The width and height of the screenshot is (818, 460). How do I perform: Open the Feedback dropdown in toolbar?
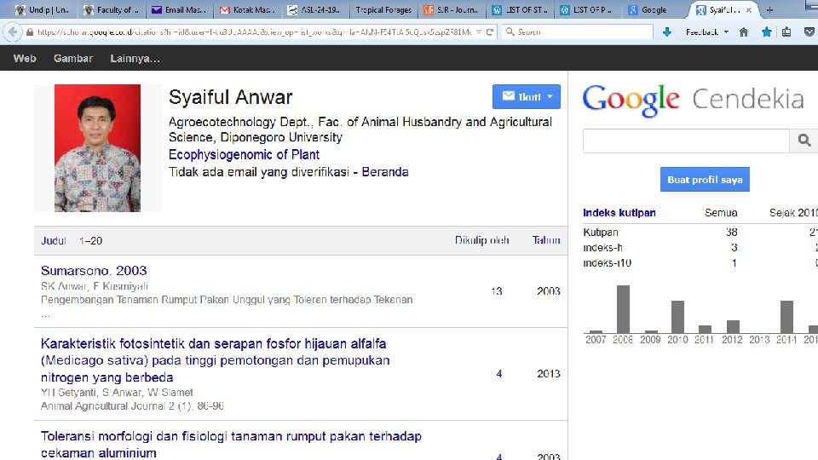pos(707,32)
